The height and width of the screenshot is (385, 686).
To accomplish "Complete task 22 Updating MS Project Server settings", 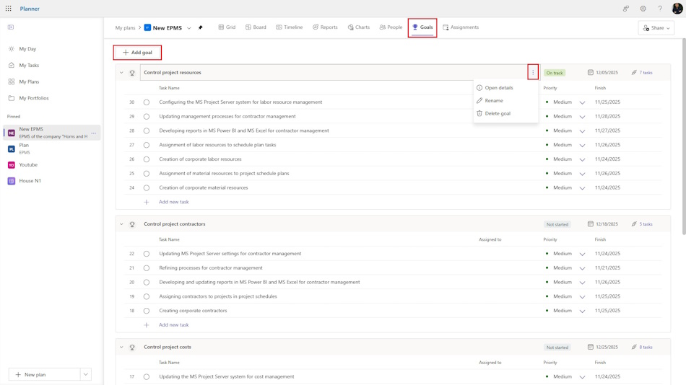I will (147, 254).
